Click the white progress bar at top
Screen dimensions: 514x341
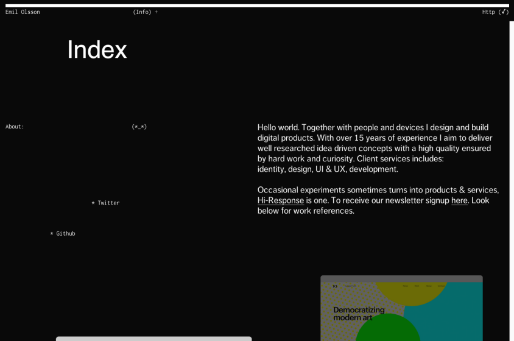click(256, 5)
